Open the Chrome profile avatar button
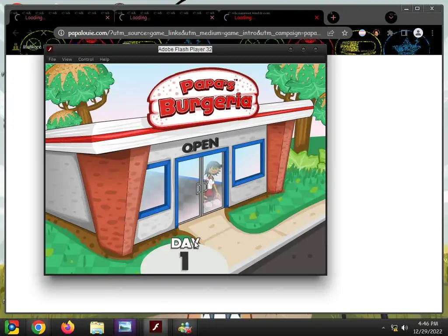 [418, 33]
